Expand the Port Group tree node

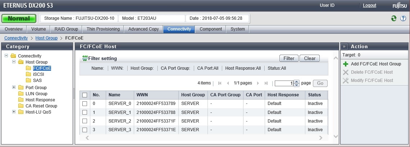pyautogui.click(x=14, y=87)
